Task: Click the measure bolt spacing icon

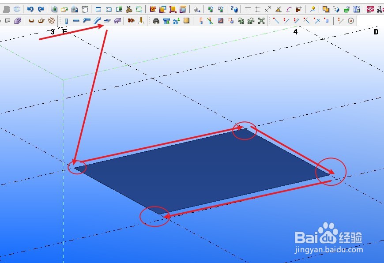Action: pyautogui.click(x=298, y=9)
